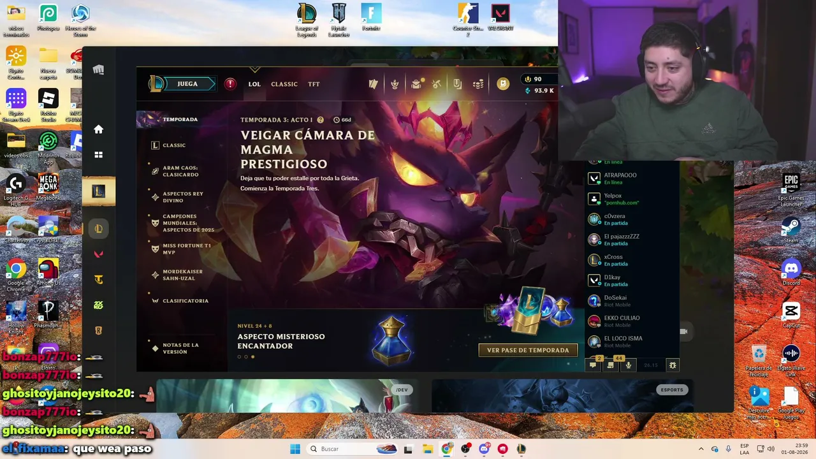Click the 93.9 K essence balance
The height and width of the screenshot is (459, 816).
coord(539,91)
